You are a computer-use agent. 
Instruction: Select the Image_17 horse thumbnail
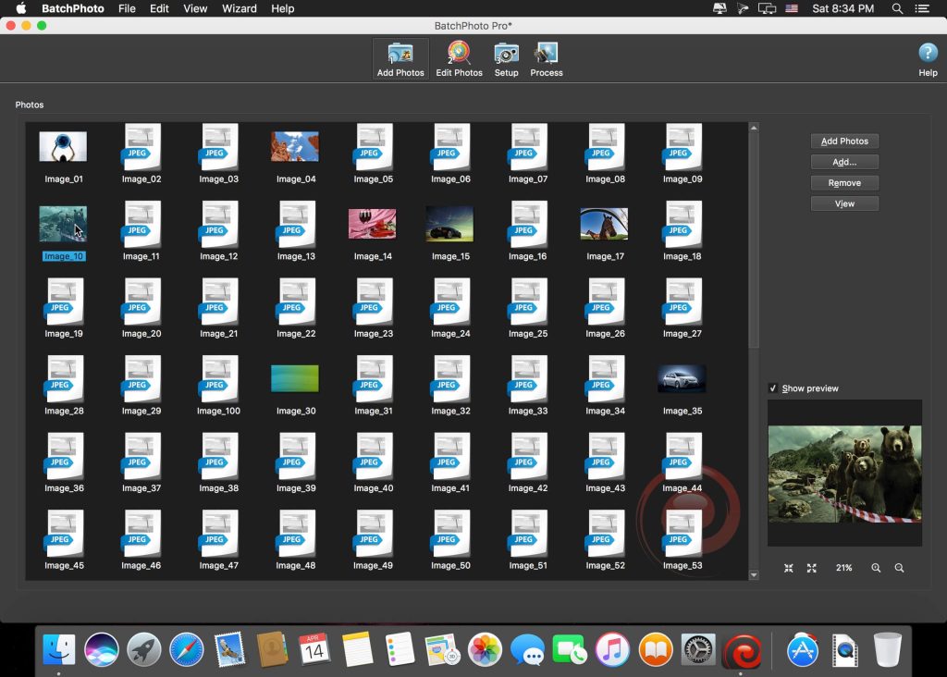coord(604,224)
